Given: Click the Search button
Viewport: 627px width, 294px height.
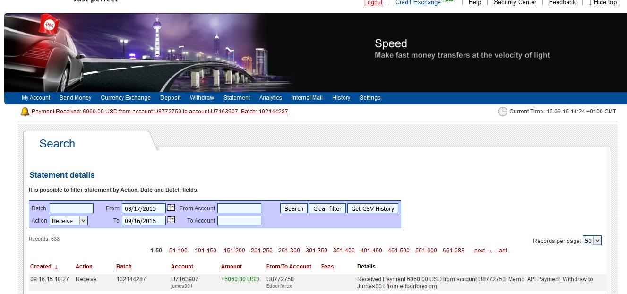Looking at the screenshot, I should pos(294,208).
